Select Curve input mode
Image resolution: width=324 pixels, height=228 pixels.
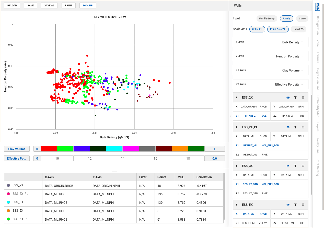pos(302,18)
